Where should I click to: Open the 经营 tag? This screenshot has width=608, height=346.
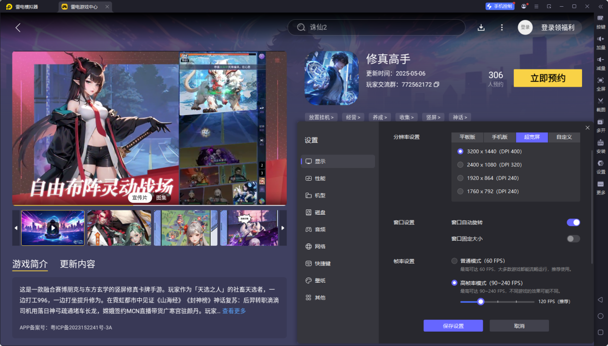coord(353,117)
